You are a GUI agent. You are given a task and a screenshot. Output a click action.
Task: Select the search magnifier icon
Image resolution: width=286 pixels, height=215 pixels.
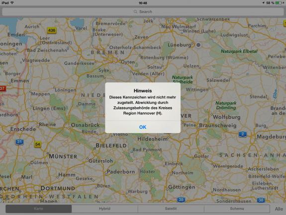tap(135, 11)
